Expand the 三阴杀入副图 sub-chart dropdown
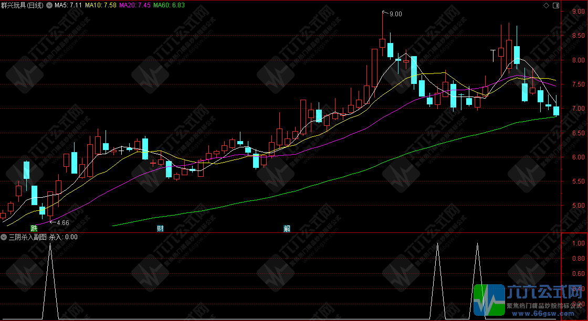The height and width of the screenshot is (321, 588). pos(4,237)
